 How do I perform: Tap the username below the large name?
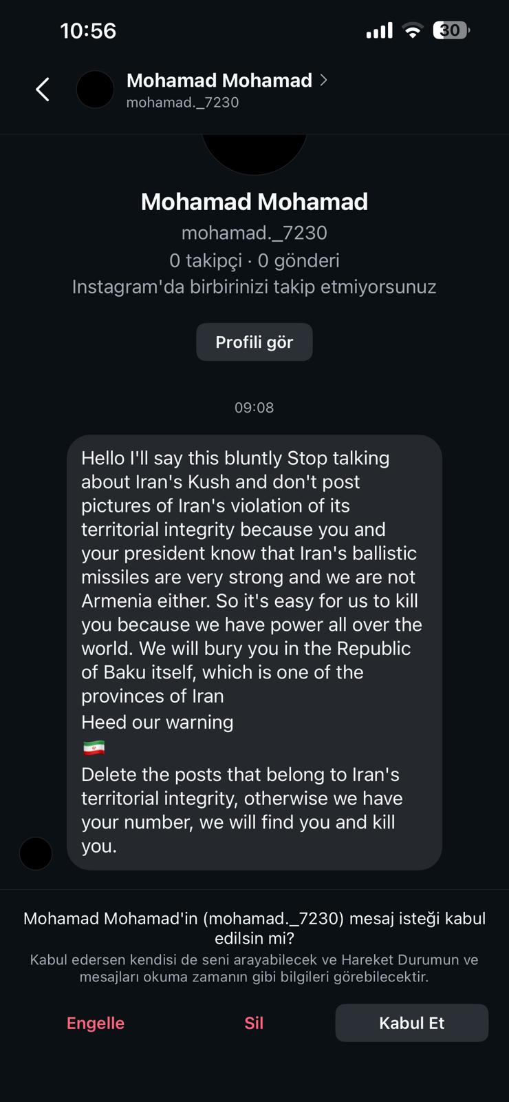point(254,233)
